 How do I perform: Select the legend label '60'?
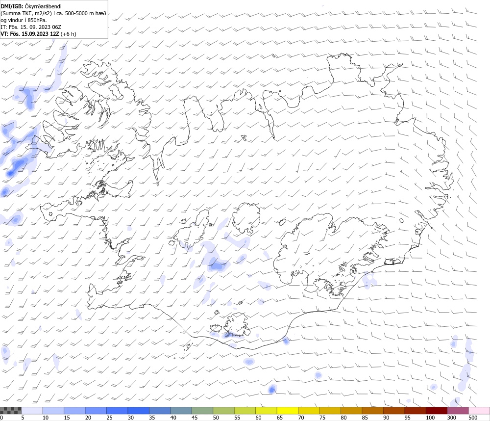click(258, 418)
